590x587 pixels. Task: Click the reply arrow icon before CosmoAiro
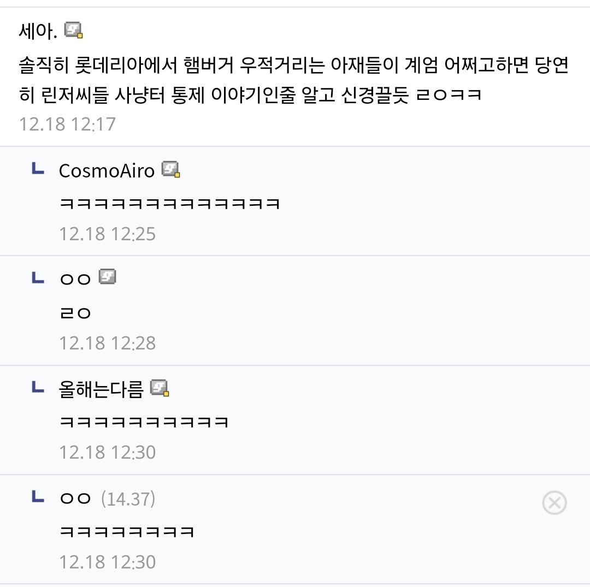(x=38, y=169)
